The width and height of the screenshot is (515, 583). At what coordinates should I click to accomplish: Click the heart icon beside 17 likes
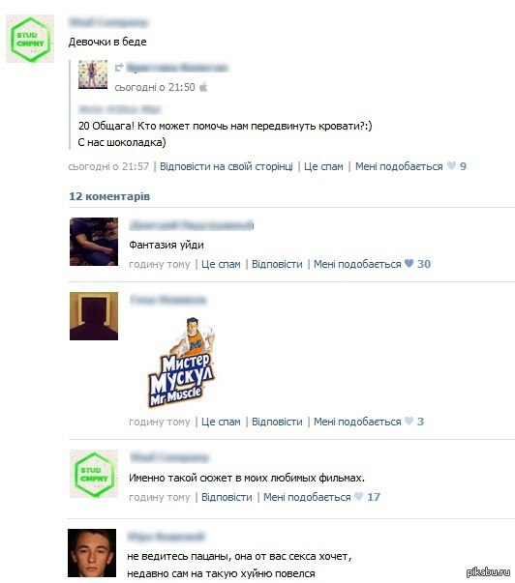[358, 496]
